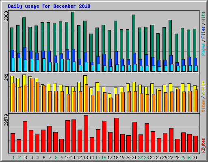This screenshot has height=162, width=208.
Task: Click the Sites legend label
Action: (x=204, y=106)
